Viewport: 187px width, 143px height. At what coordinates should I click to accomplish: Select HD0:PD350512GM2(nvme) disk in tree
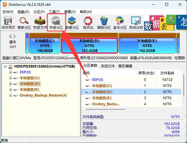tap(45, 66)
